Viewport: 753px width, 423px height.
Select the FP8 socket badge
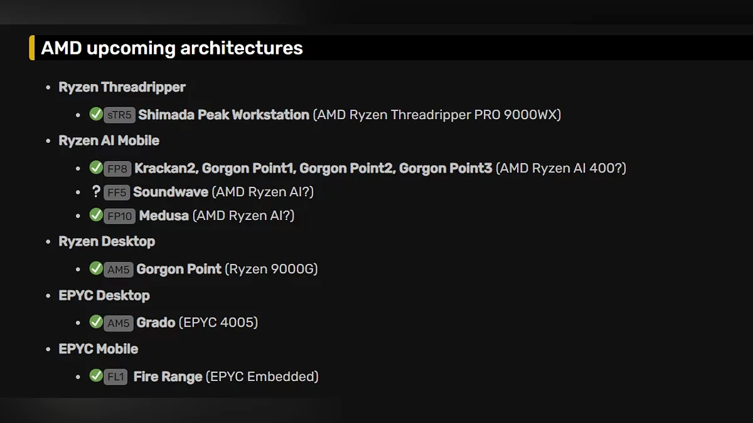(117, 169)
